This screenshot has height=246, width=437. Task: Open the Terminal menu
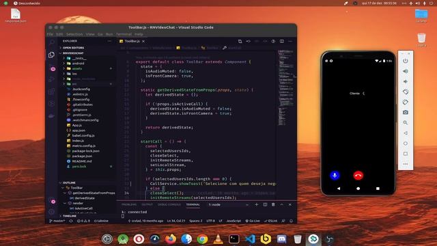click(124, 34)
